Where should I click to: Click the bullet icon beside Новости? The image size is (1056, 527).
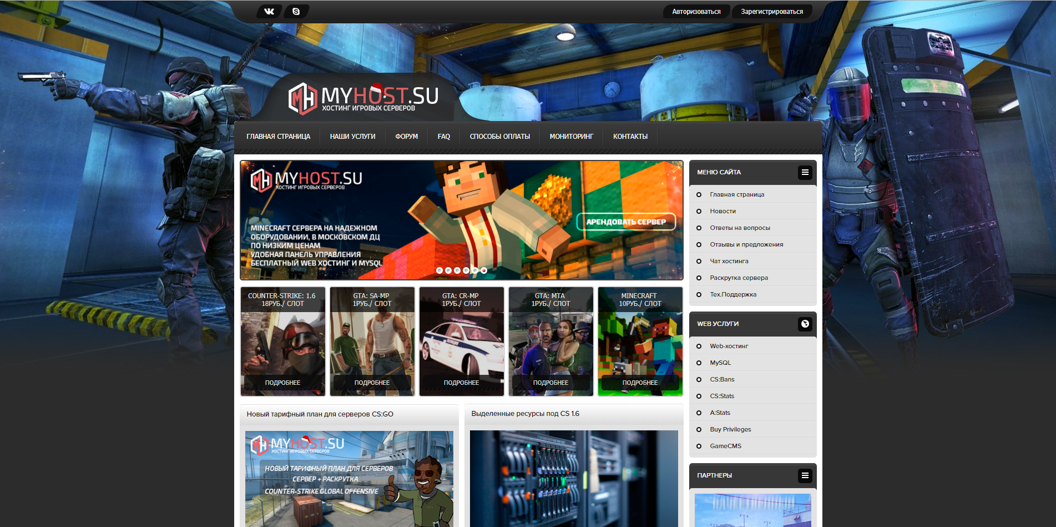[699, 211]
